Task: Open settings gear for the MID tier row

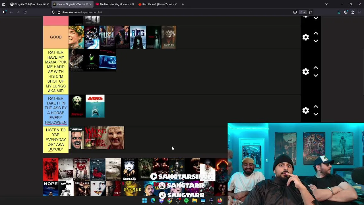Action: pyautogui.click(x=306, y=72)
